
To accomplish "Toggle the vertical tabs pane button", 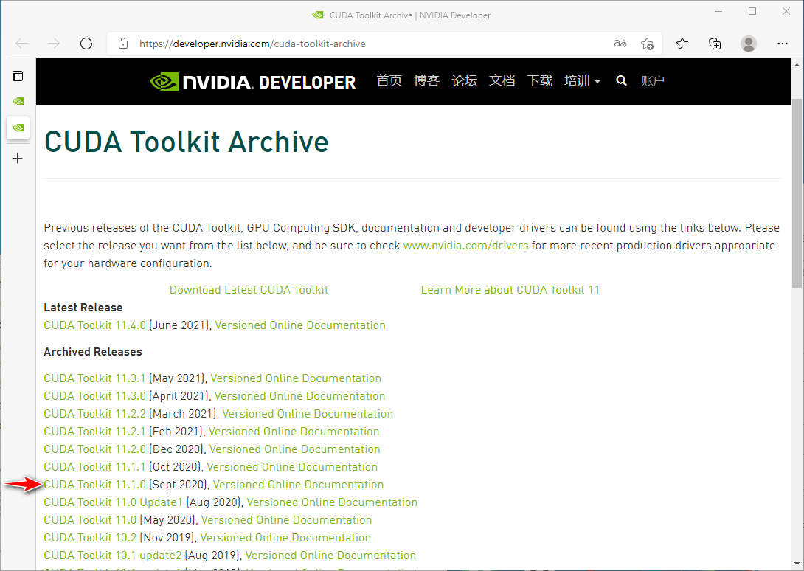I will pos(18,76).
